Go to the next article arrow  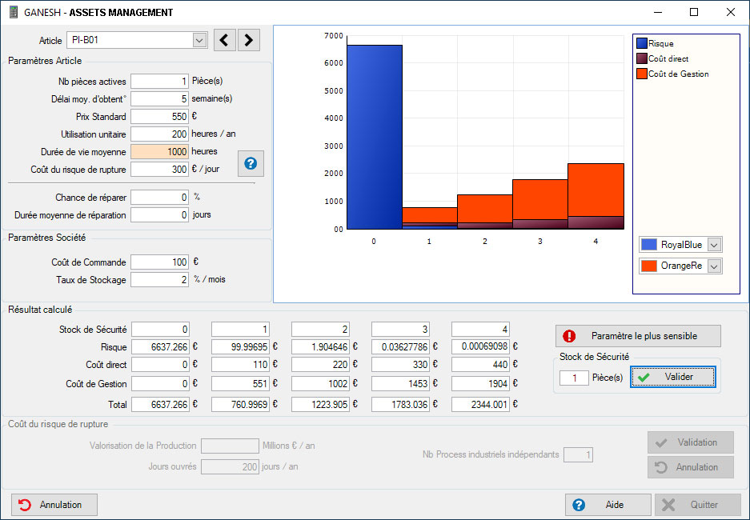[249, 40]
